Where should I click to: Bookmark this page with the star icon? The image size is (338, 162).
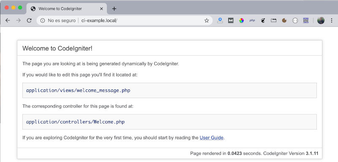[x=207, y=20]
